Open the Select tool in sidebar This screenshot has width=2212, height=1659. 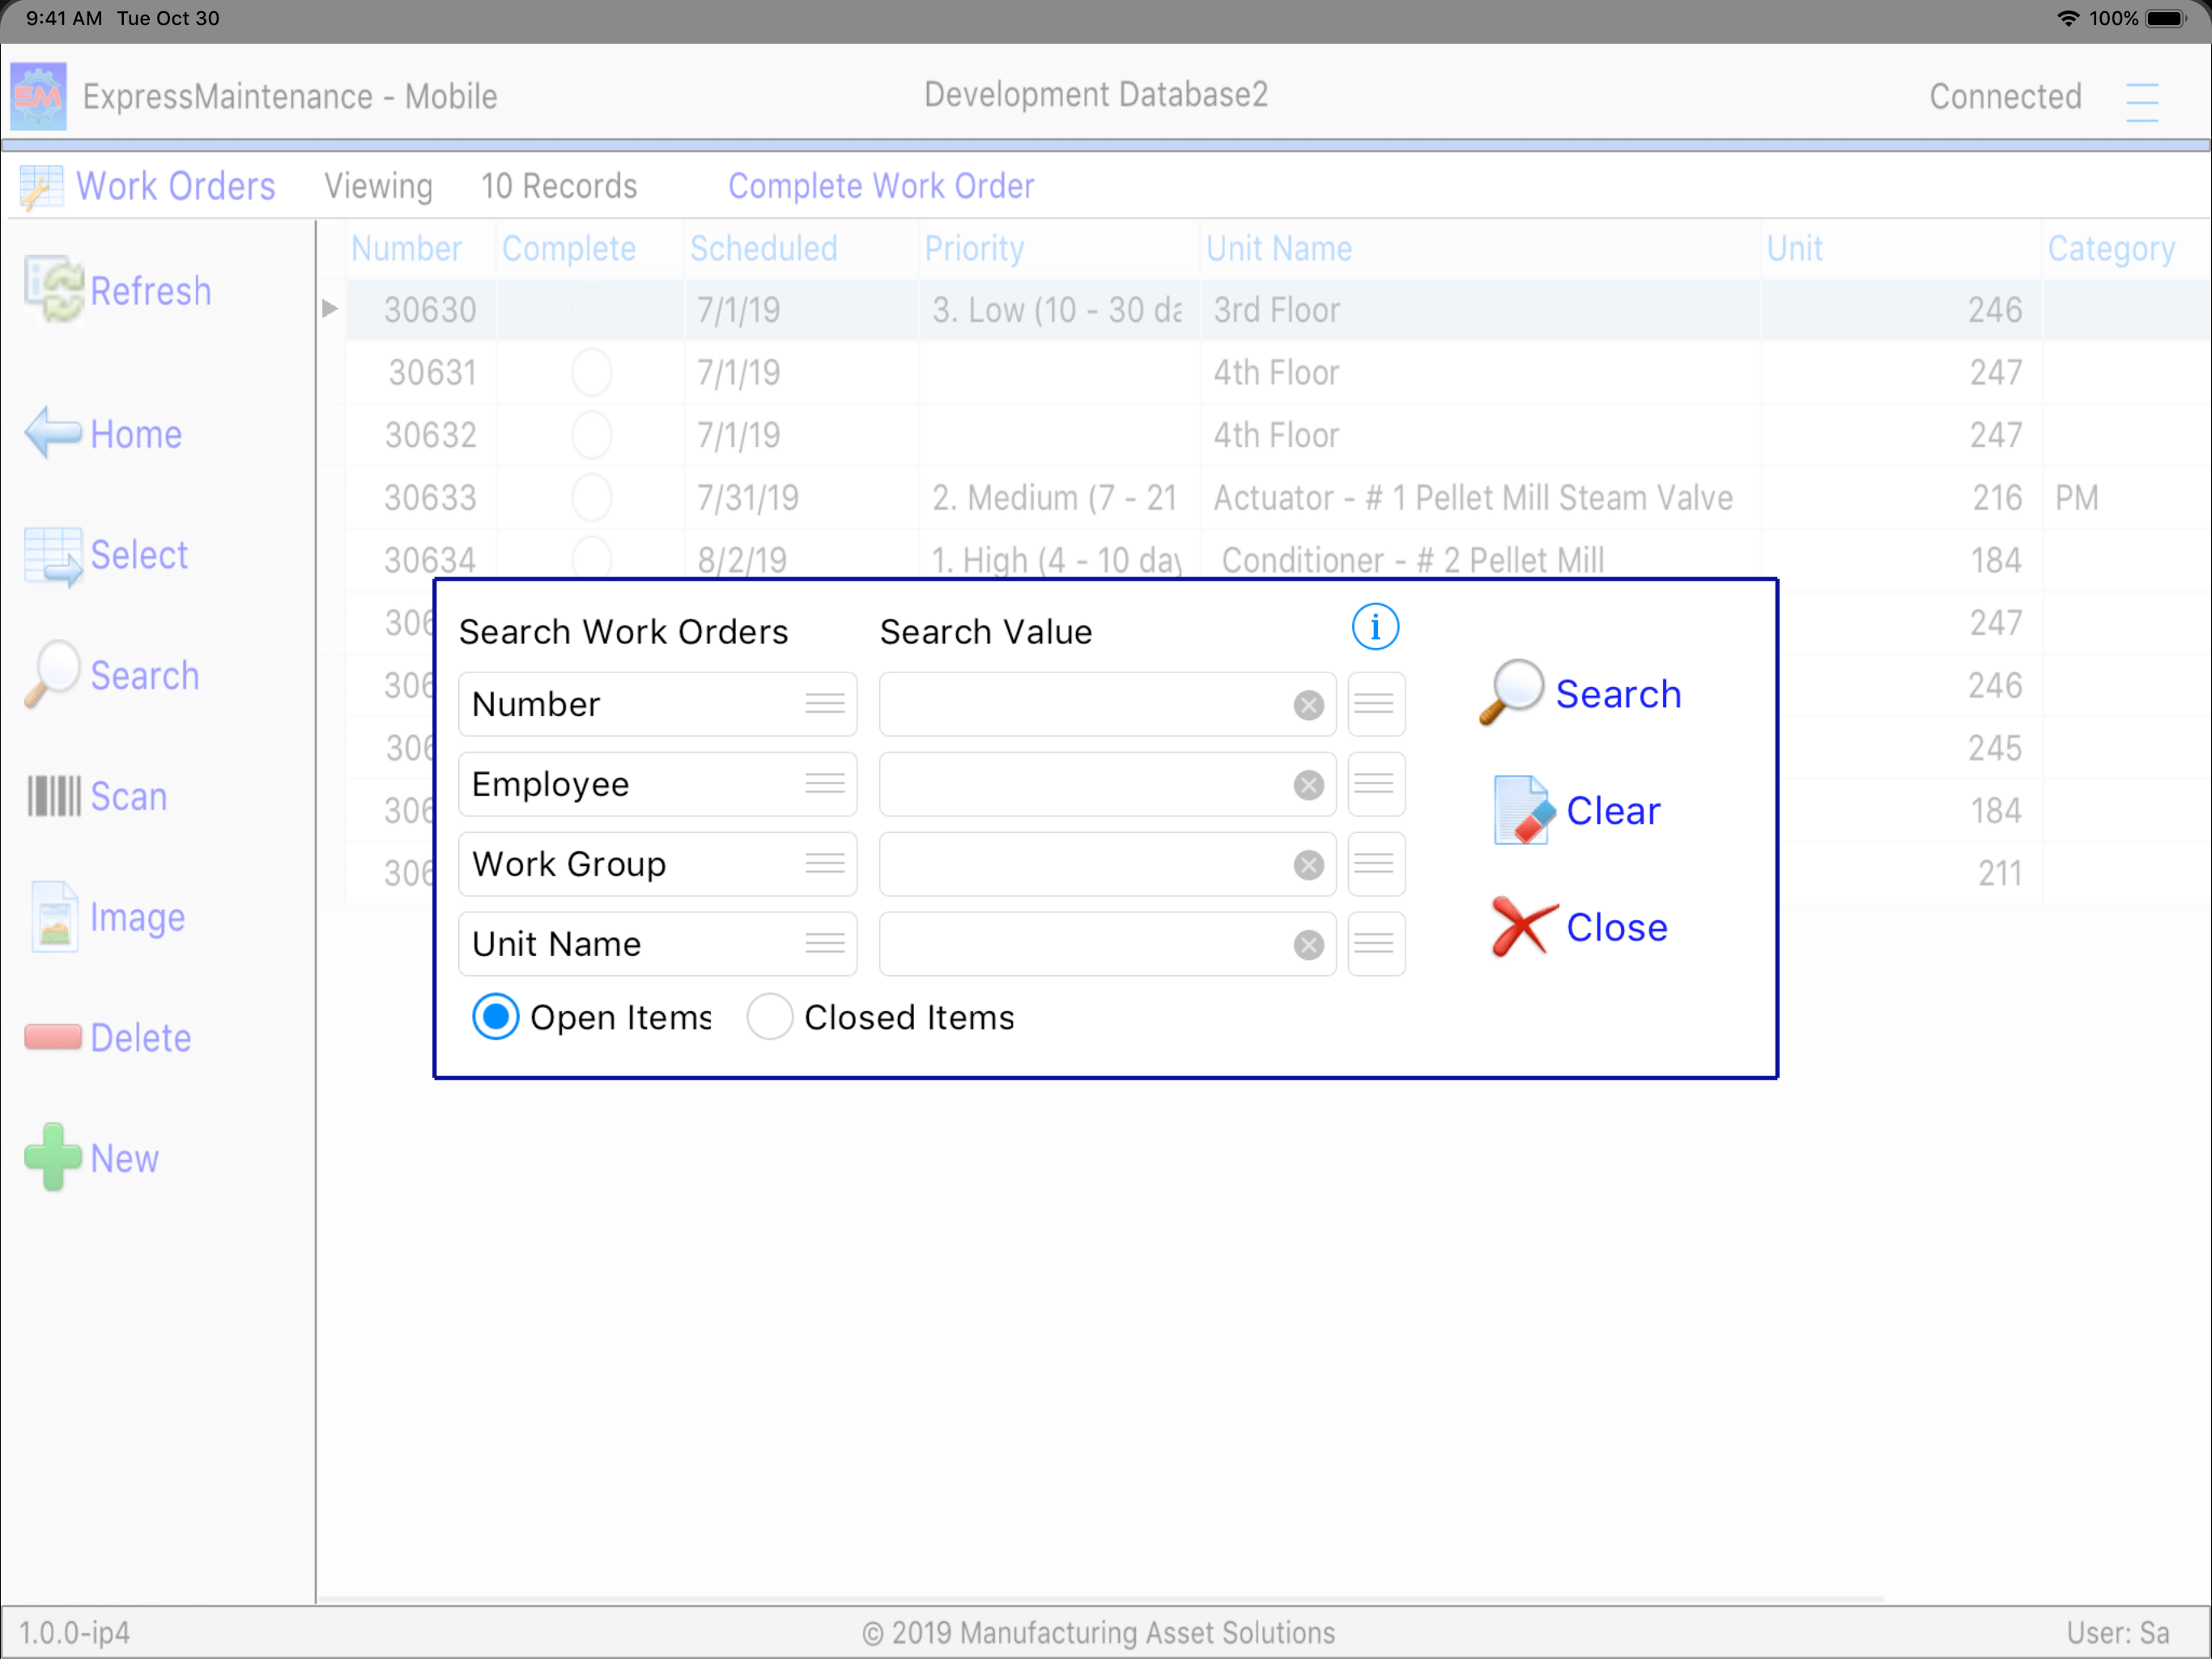[54, 556]
